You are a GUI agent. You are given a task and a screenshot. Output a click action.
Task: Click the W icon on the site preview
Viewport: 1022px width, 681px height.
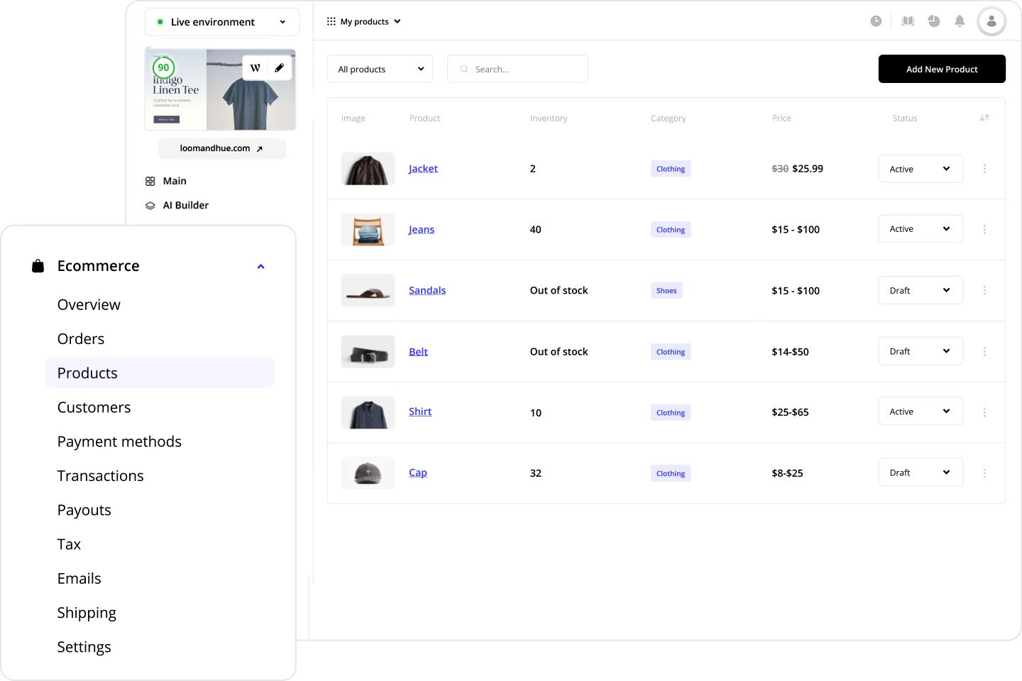pos(255,67)
